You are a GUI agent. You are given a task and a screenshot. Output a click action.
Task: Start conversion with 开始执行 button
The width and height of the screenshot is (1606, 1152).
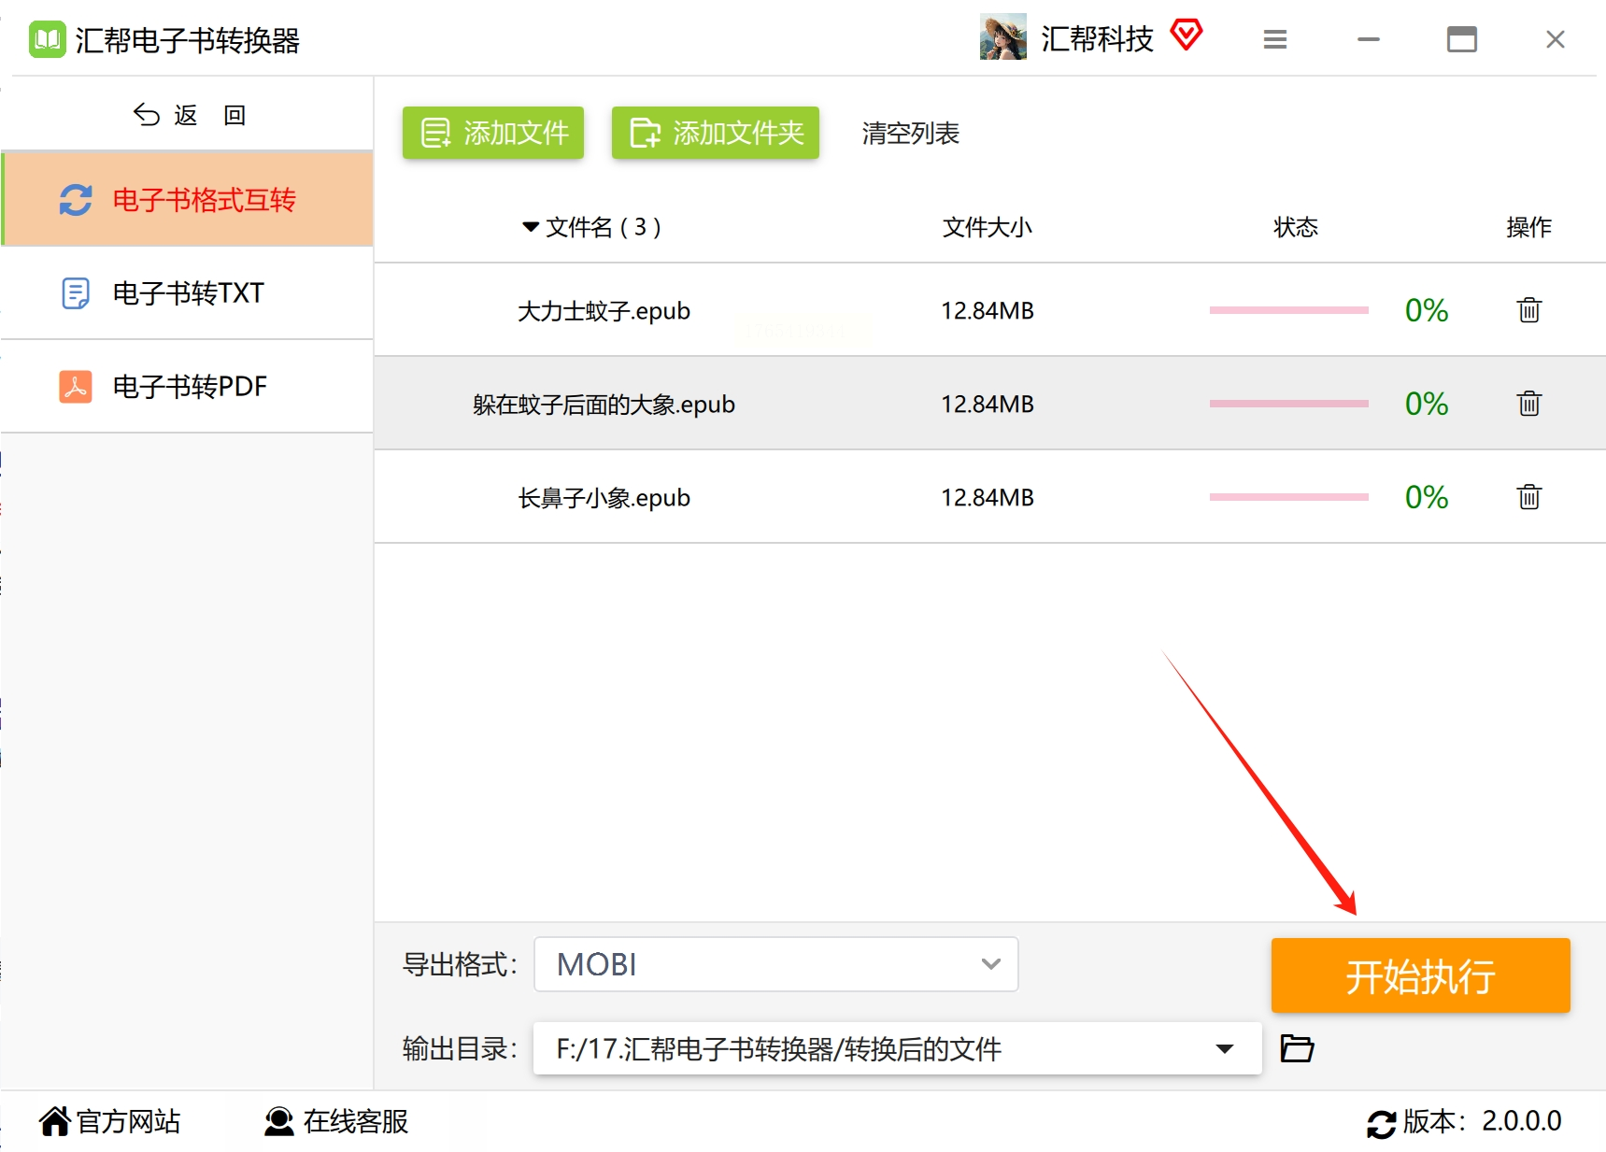(x=1420, y=975)
